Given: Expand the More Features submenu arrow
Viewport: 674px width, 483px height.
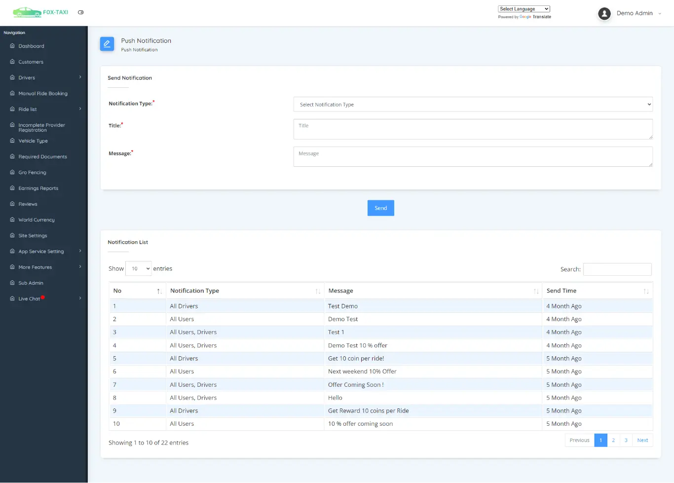Looking at the screenshot, I should tap(80, 266).
